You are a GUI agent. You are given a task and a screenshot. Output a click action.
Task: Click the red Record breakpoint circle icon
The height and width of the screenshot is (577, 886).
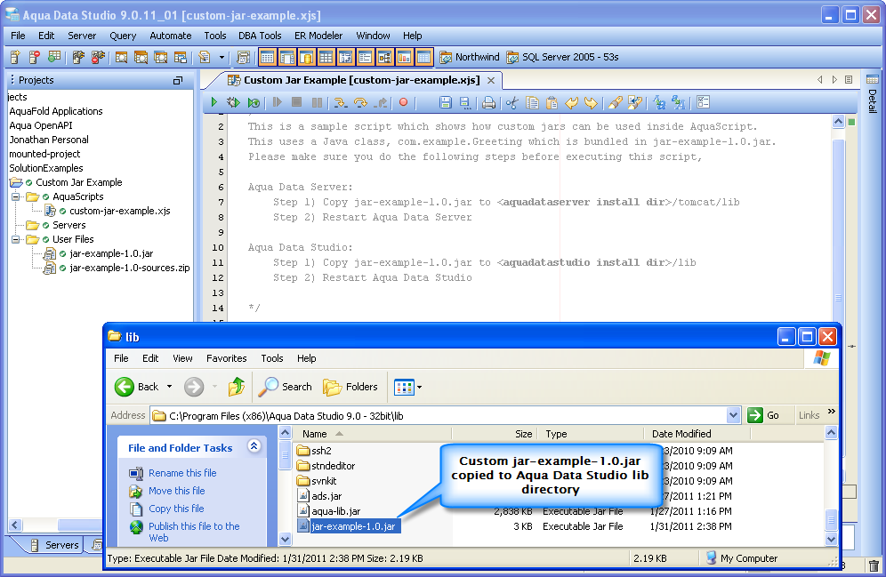point(404,102)
